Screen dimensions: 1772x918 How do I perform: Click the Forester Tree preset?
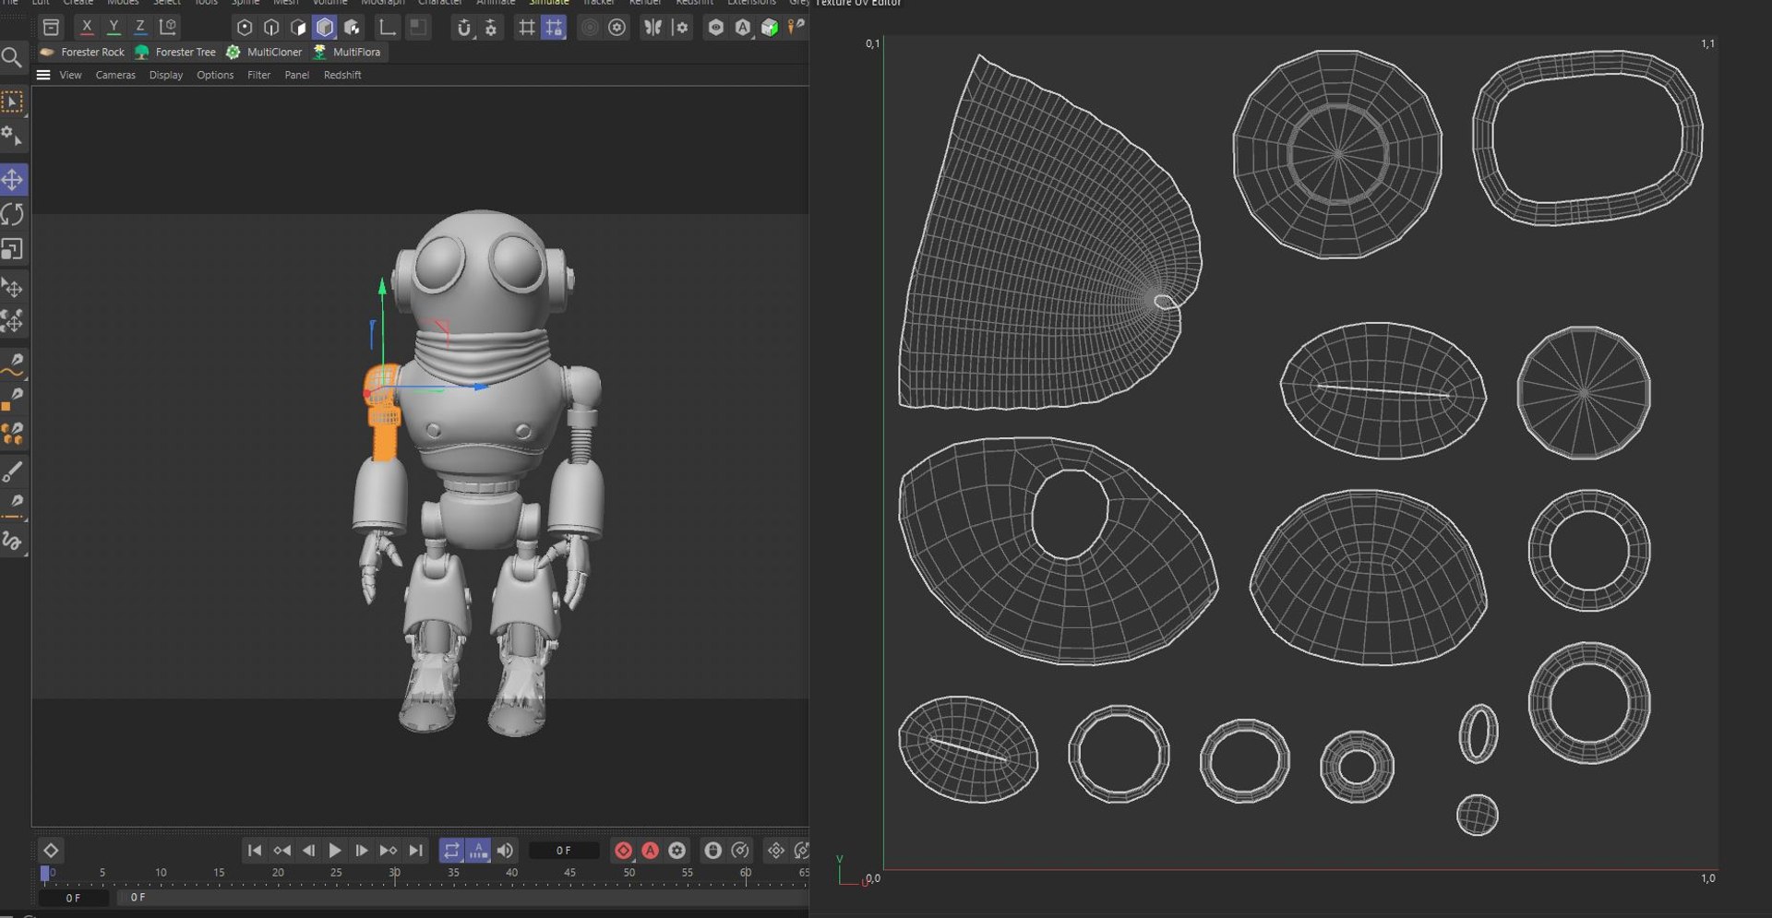[x=175, y=53]
